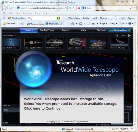This screenshot has height=132, width=138.
Task: Click the Profile link
Action: coord(86,18)
